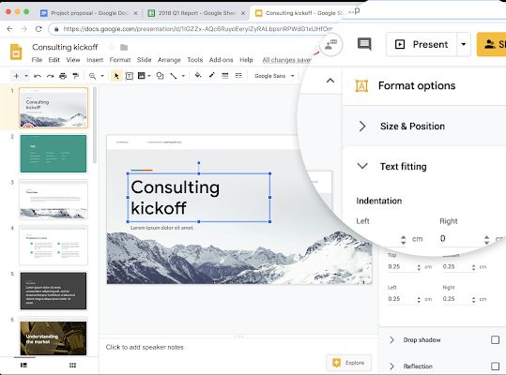Switch to grid view icon
Image resolution: width=506 pixels, height=375 pixels.
[72, 366]
